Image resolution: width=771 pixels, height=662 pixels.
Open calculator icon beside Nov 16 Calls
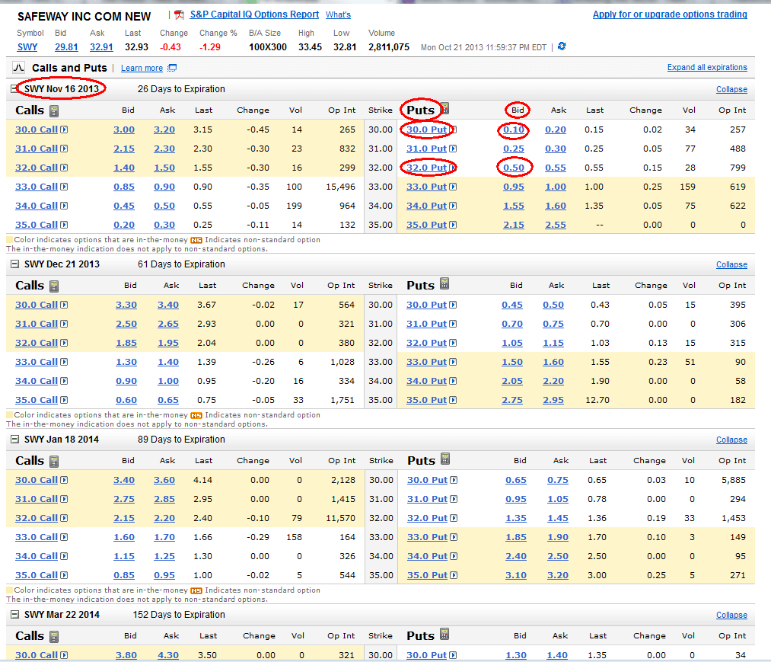(54, 110)
